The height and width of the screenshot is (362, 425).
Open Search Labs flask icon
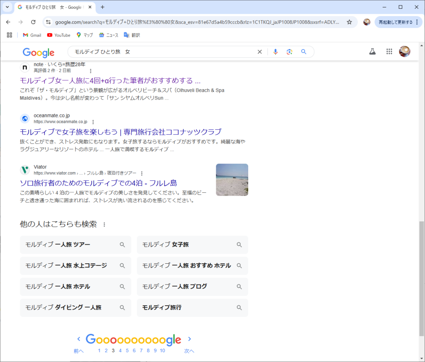(x=372, y=51)
